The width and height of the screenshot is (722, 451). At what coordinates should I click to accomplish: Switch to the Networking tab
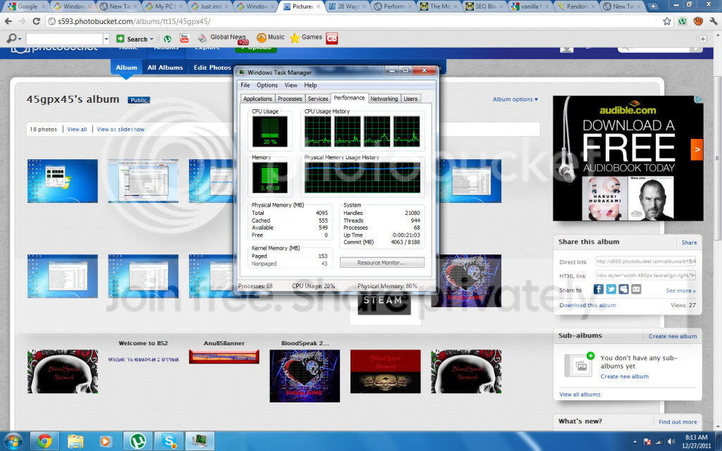pyautogui.click(x=384, y=99)
